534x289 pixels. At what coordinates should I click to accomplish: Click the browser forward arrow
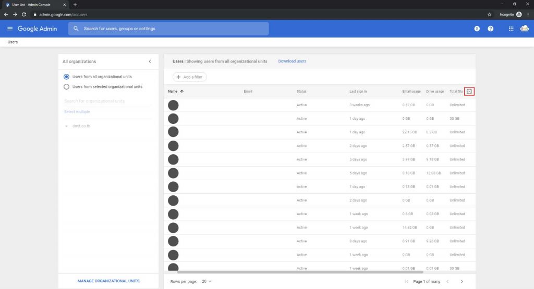click(x=15, y=14)
